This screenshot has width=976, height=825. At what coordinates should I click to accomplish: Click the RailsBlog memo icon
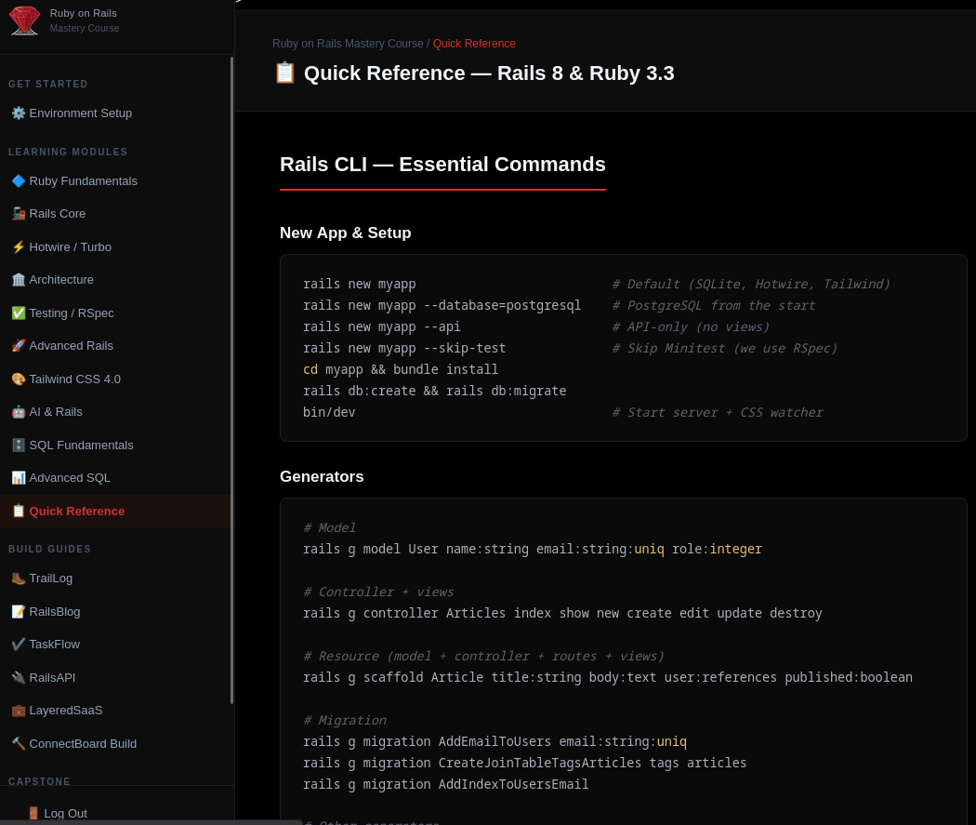(19, 612)
